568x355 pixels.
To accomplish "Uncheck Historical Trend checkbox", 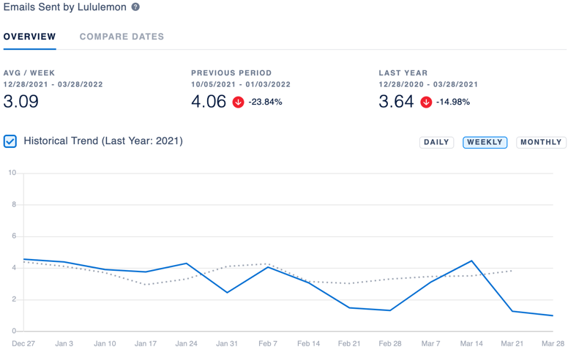I will 10,141.
